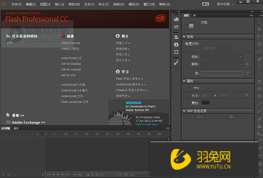Viewport: 263px width, 178px height.
Task: Click the sync settings icon in title bar
Action: pos(205,4)
